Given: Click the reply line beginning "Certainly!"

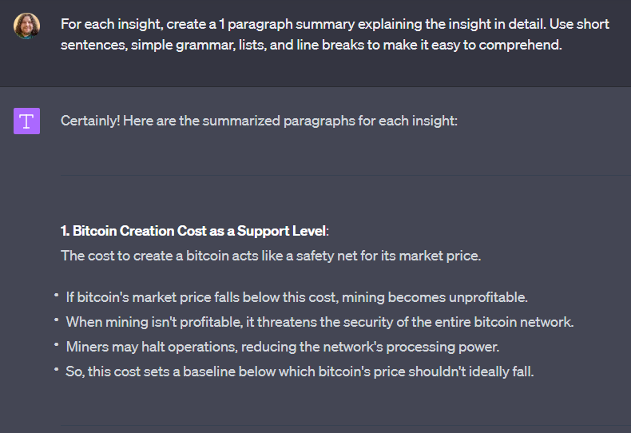Looking at the screenshot, I should (x=259, y=121).
